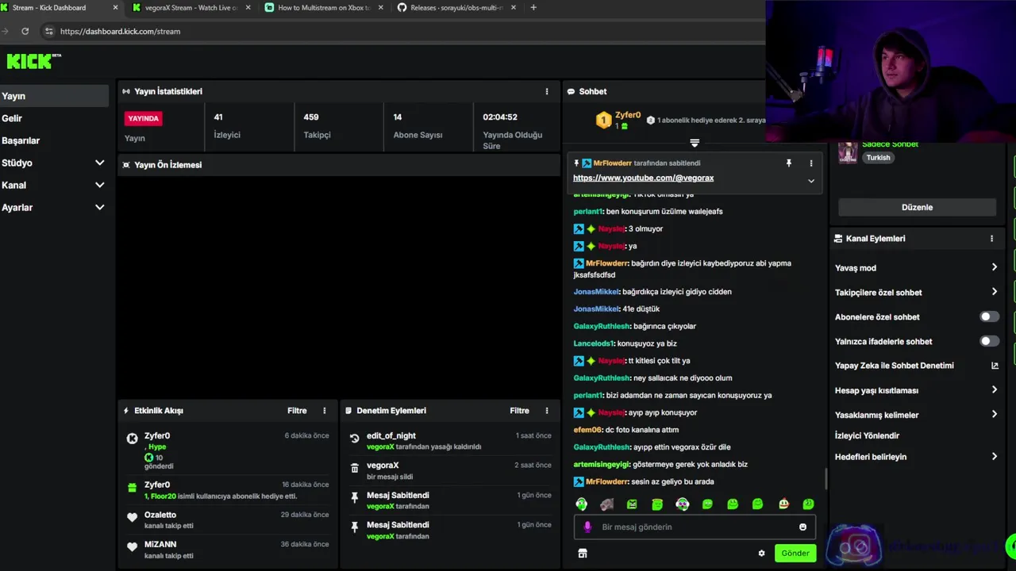The height and width of the screenshot is (571, 1016).
Task: Unpin message with pin icon in chat
Action: tap(788, 163)
